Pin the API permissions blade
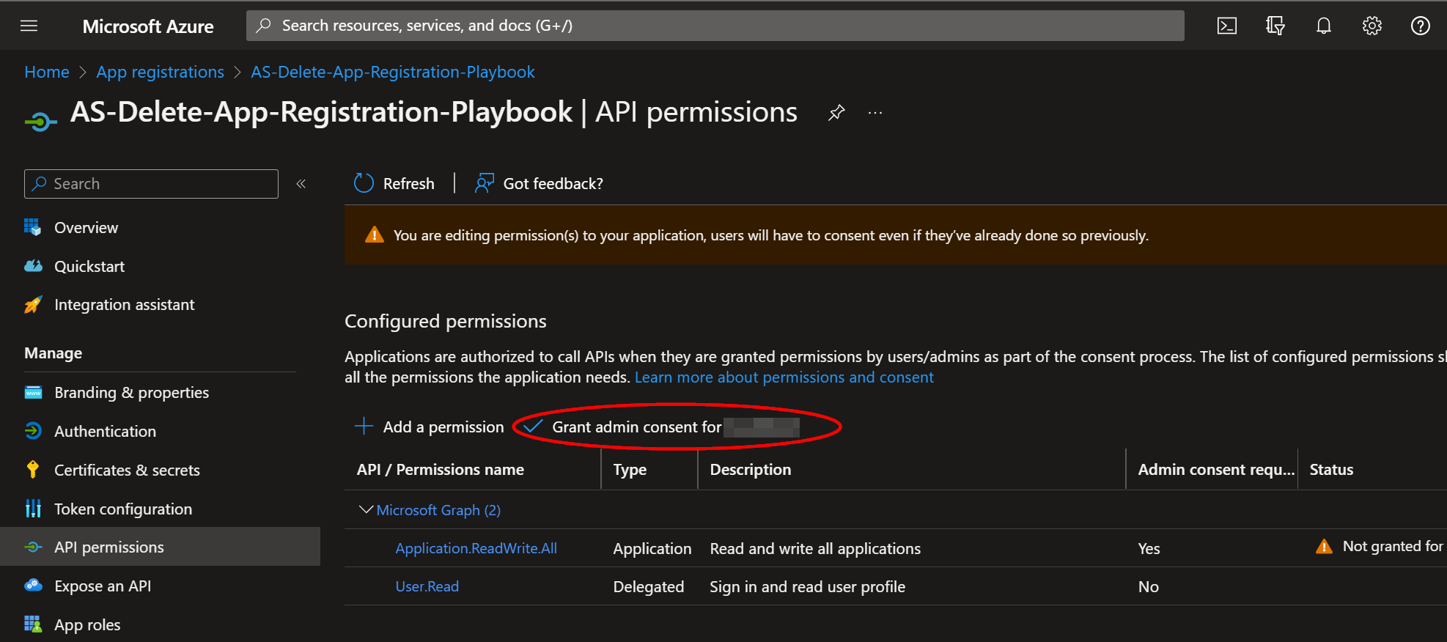This screenshot has height=642, width=1447. (x=836, y=113)
